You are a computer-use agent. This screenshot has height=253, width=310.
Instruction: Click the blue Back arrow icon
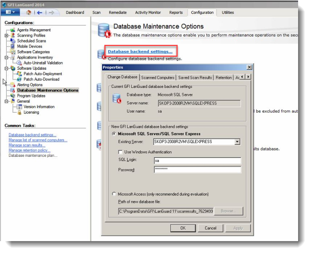pos(39,13)
